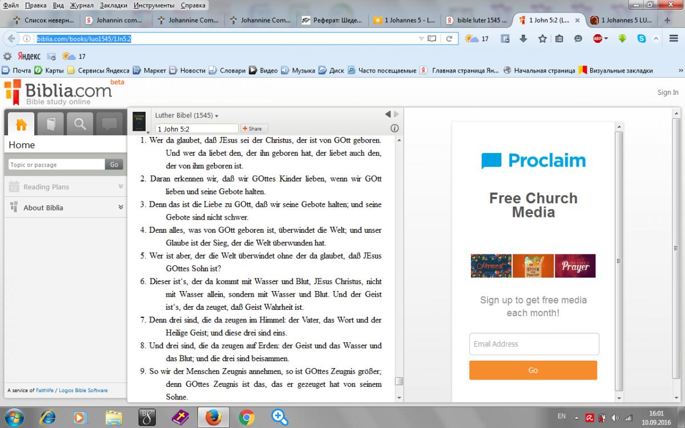The width and height of the screenshot is (685, 428).
Task: Open the Library book icon tab
Action: pyautogui.click(x=50, y=124)
